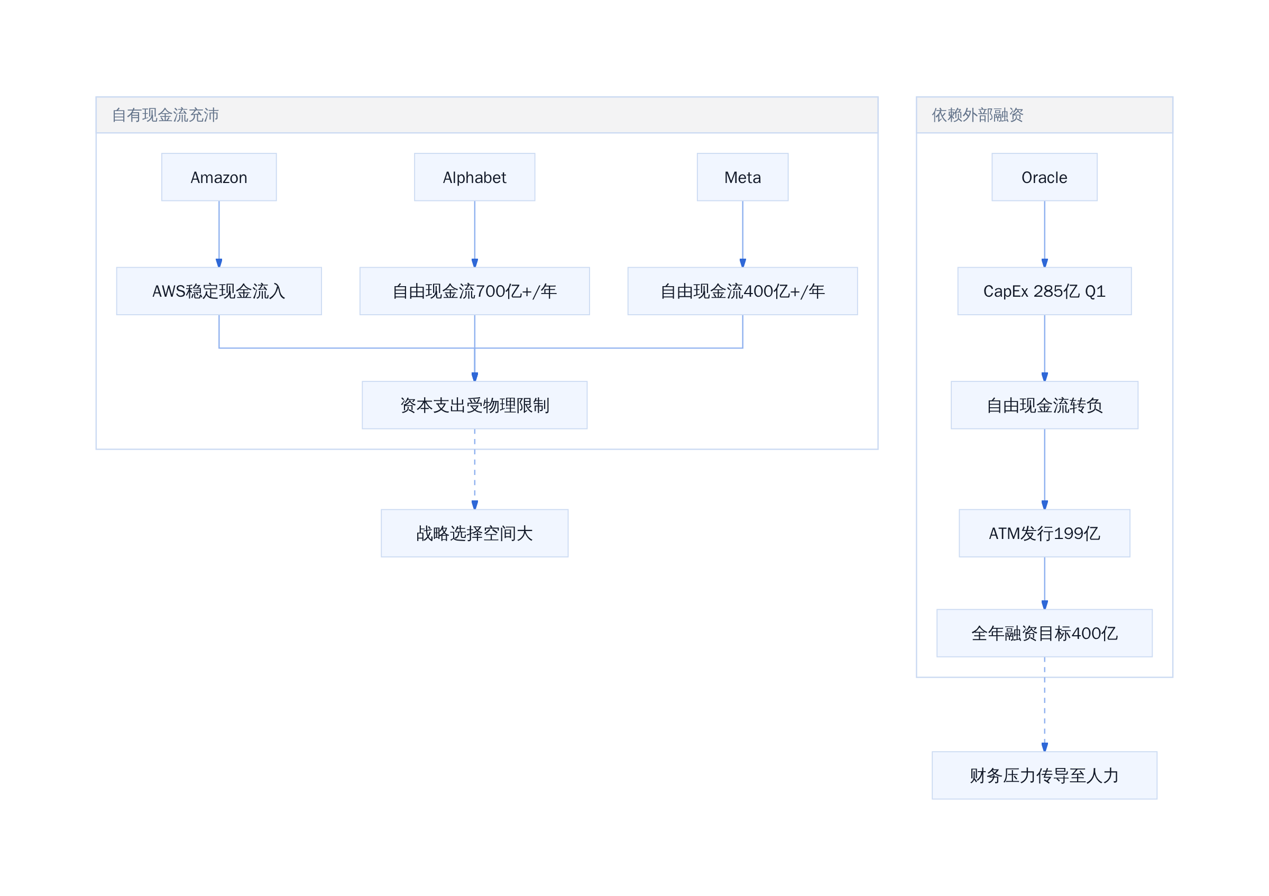This screenshot has width=1269, height=896.
Task: Select the Oracle node
Action: [x=1045, y=177]
